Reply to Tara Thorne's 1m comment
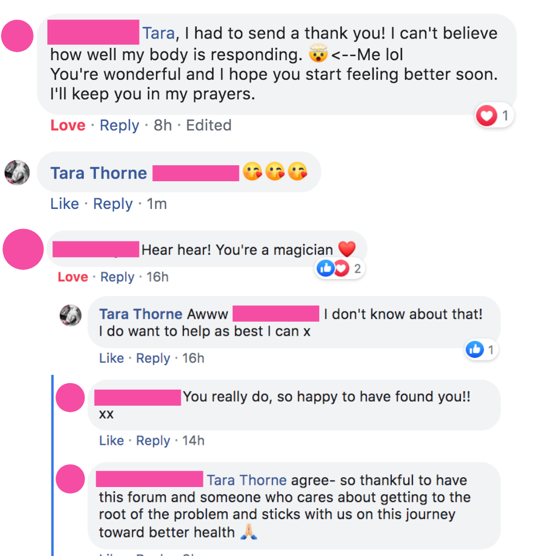 coord(113,204)
